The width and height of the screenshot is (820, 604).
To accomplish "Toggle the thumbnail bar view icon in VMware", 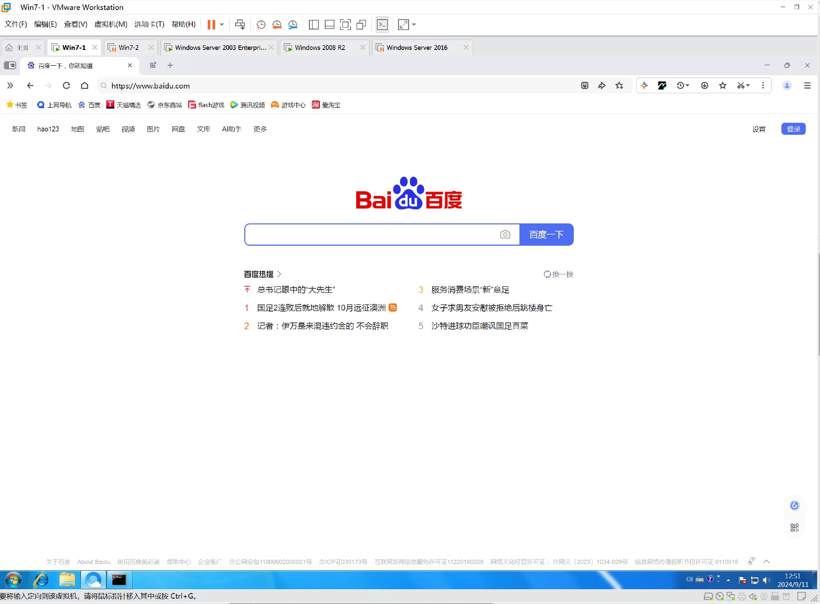I will click(x=330, y=25).
